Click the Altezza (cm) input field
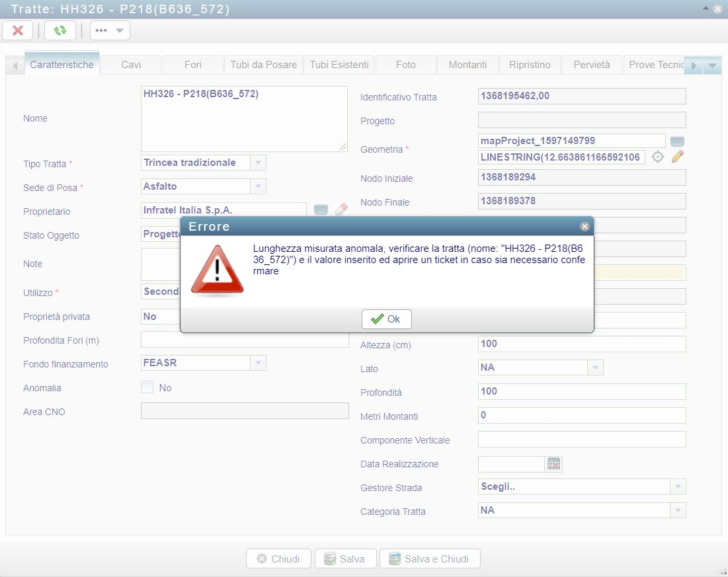 tap(581, 344)
